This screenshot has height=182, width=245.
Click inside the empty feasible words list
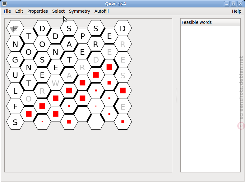tap(210, 99)
